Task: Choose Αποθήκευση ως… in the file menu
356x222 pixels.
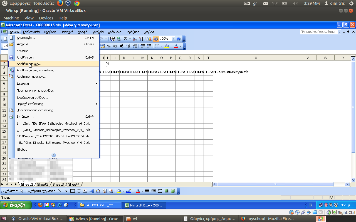Action: [x=54, y=64]
